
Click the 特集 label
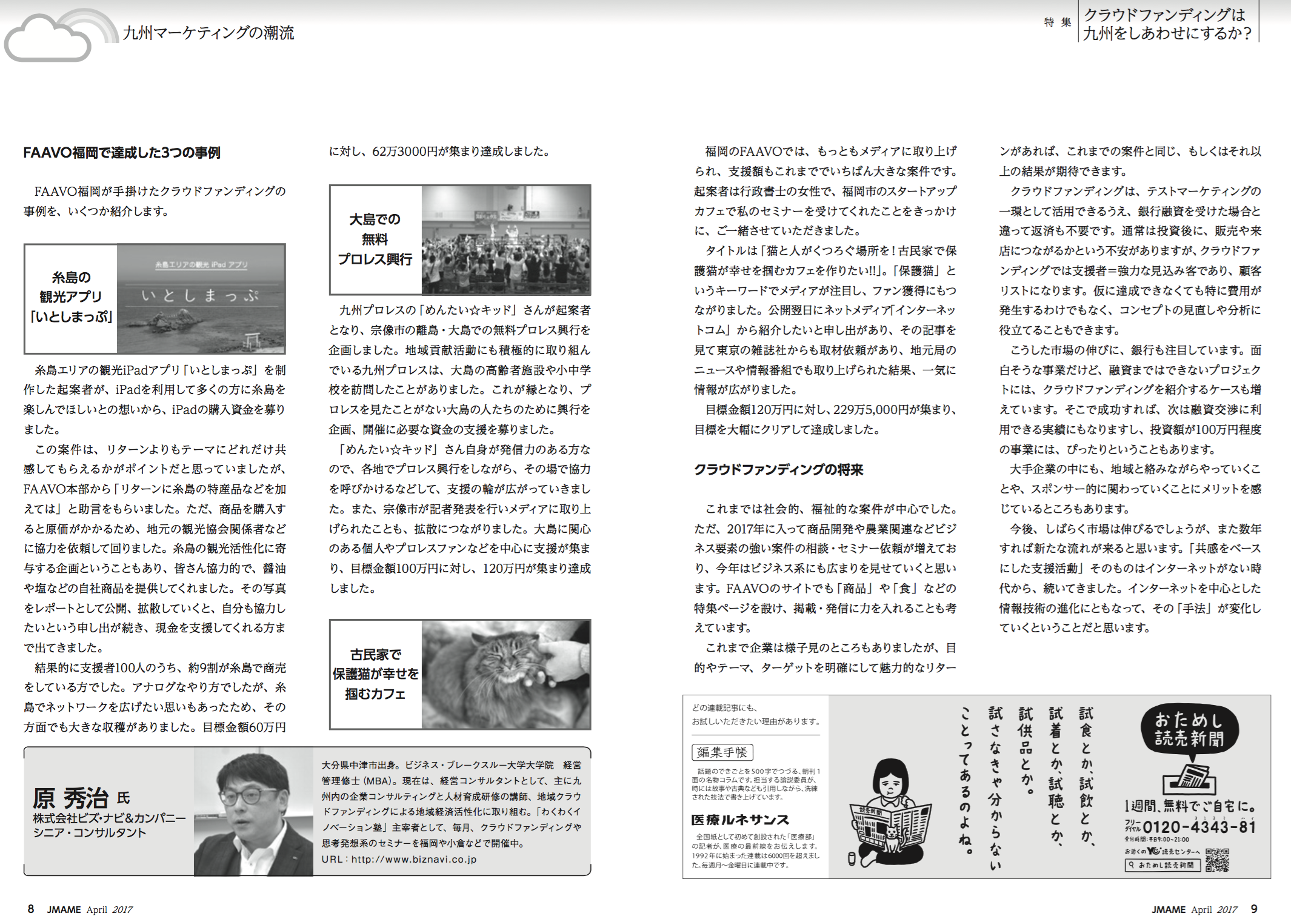[x=1058, y=22]
